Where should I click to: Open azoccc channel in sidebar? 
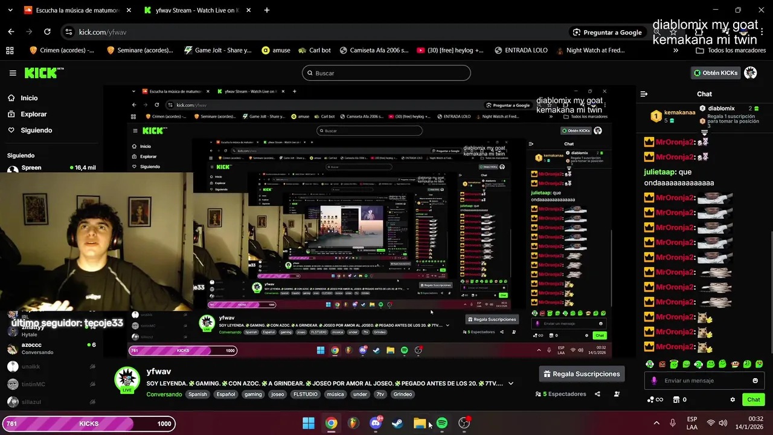tap(51, 349)
